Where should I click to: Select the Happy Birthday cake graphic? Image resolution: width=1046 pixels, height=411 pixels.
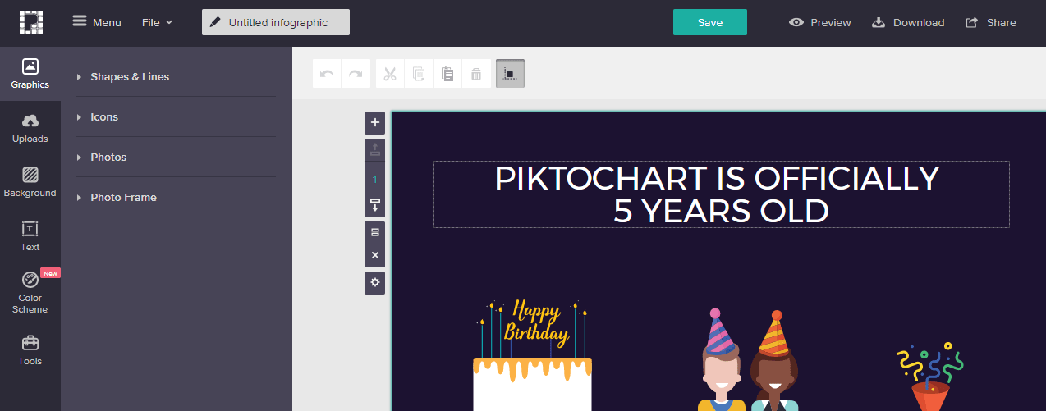point(532,355)
